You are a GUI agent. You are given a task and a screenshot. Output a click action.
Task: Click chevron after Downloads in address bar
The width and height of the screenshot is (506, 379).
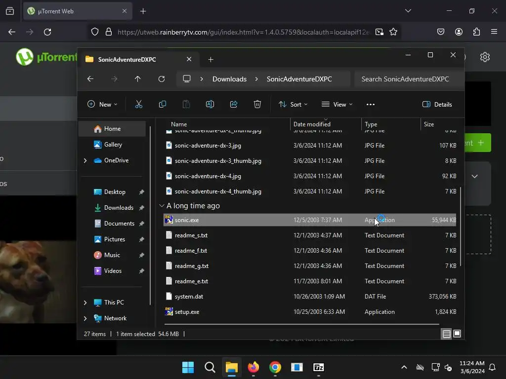[x=256, y=79]
